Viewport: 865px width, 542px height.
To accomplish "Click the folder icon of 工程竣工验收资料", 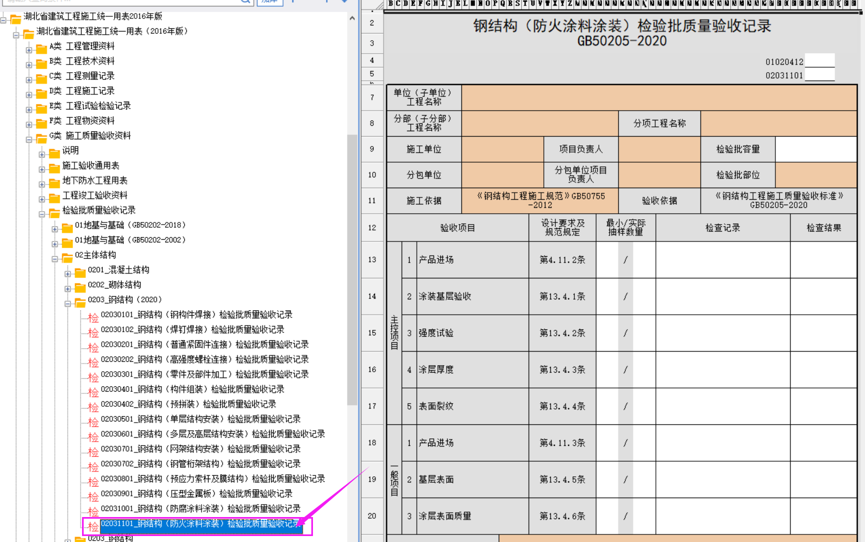I will tap(54, 198).
